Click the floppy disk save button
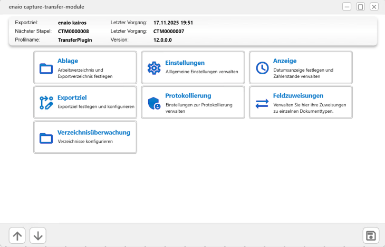Screen dimensions: 385x247 click(x=371, y=235)
